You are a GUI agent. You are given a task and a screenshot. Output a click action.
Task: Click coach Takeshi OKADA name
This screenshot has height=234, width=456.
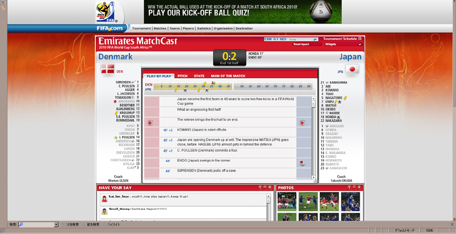coord(341,181)
